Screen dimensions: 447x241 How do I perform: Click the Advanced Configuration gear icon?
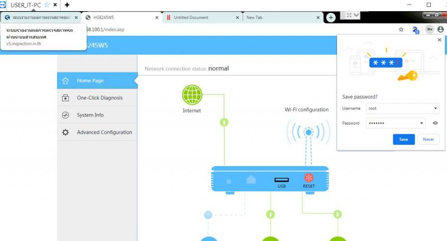[x=65, y=133]
